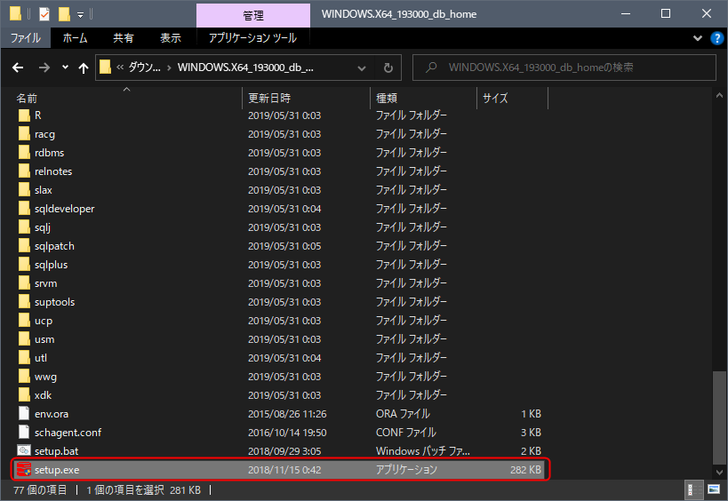Select the sqlpatch folder name
728x501 pixels.
pos(54,246)
